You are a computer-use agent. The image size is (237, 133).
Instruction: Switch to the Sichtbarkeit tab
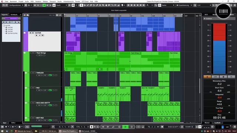click(x=14, y=15)
